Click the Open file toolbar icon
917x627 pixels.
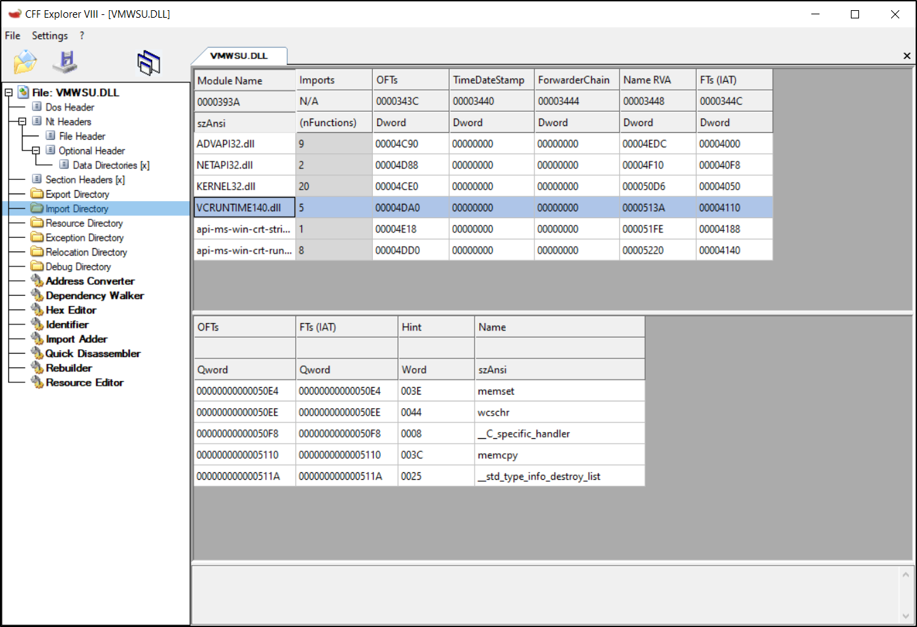(25, 62)
